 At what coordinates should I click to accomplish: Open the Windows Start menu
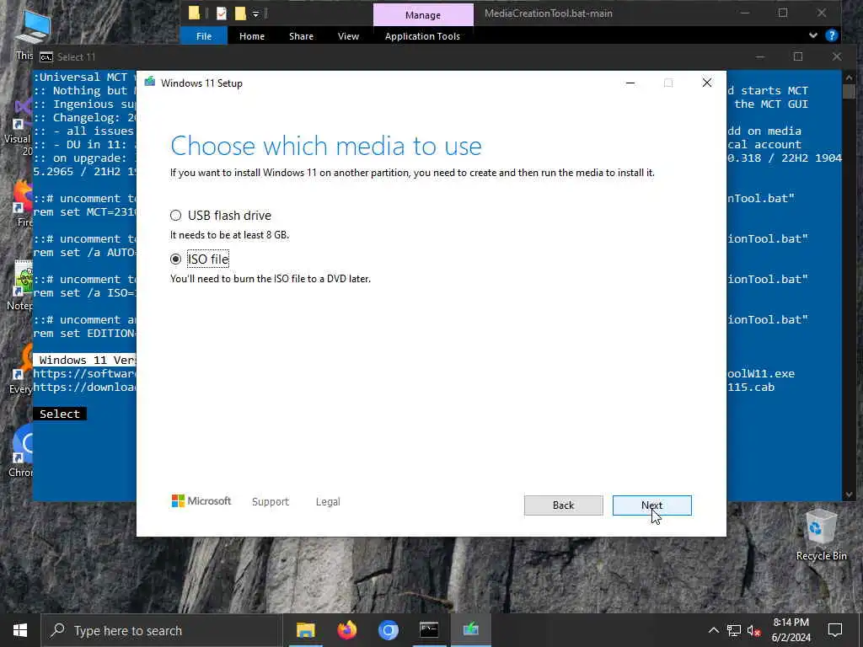pos(20,630)
